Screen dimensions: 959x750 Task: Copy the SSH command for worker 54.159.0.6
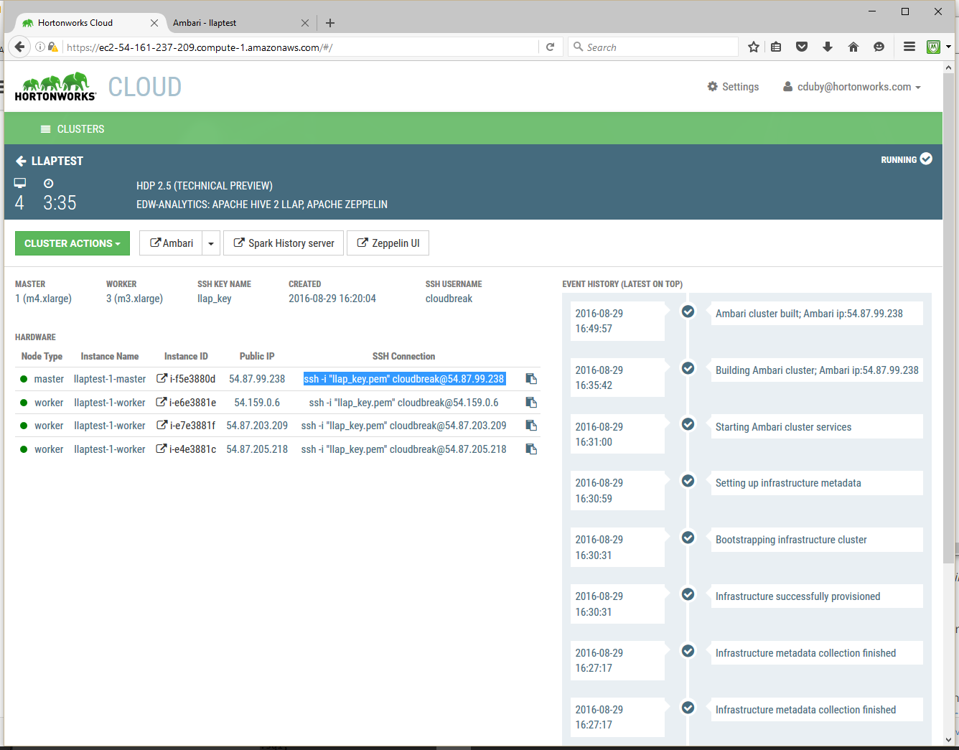tap(531, 402)
